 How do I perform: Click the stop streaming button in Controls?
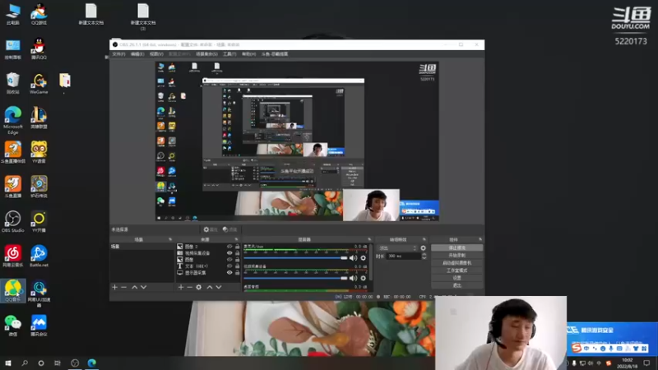(x=457, y=248)
